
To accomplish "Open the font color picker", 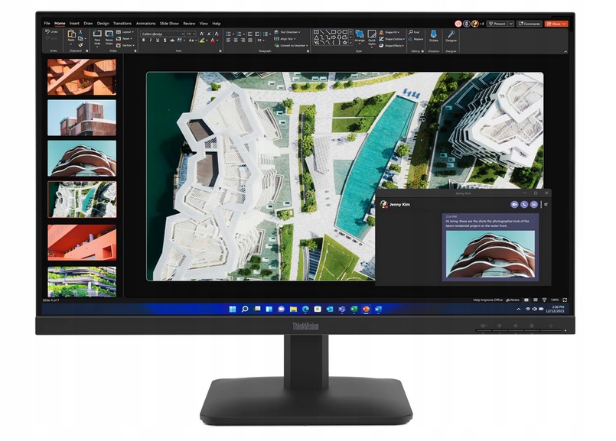I will click(214, 41).
